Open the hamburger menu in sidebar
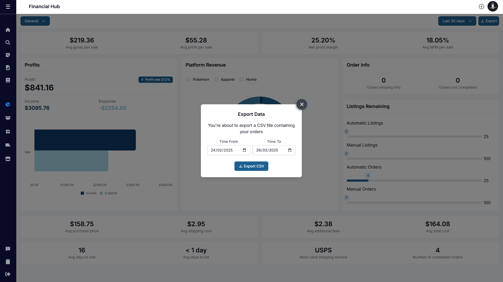This screenshot has height=282, width=503. tap(8, 7)
